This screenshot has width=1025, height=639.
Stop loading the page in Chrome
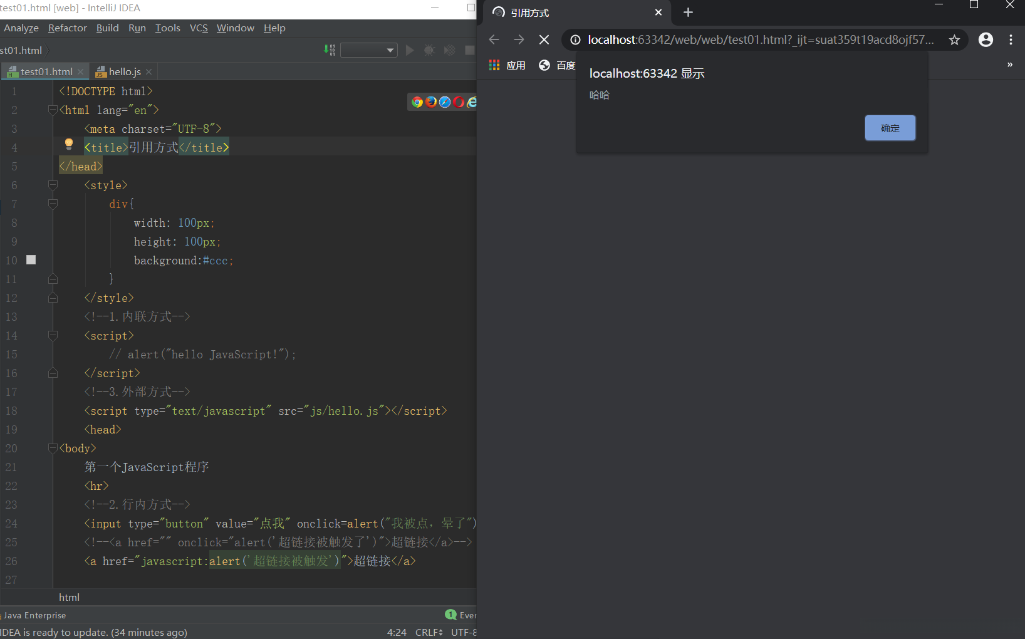coord(544,40)
